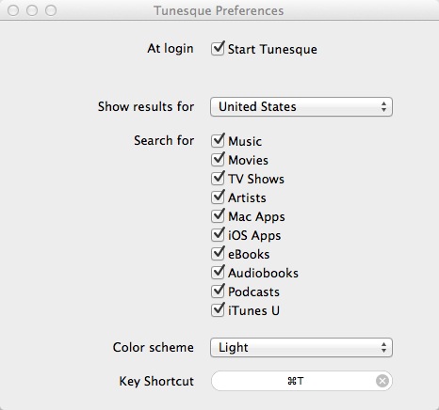Uncheck the TV Shows option
This screenshot has width=439, height=410.
218,179
